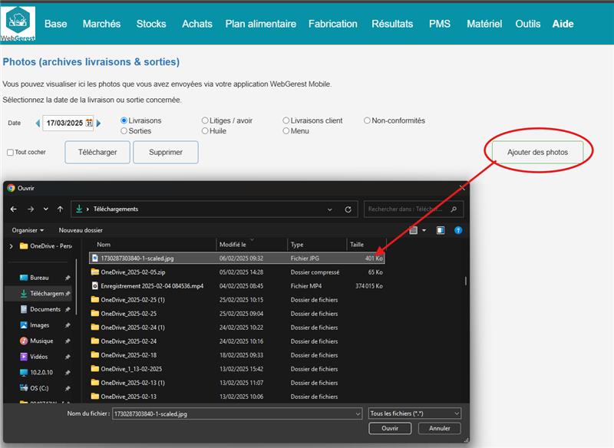Click the search magnifier icon

(x=454, y=209)
